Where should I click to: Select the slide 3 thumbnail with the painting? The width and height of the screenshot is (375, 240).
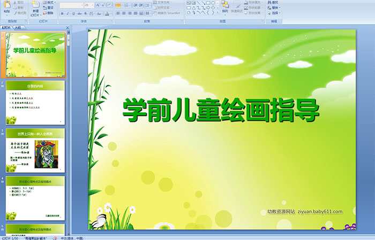point(35,150)
